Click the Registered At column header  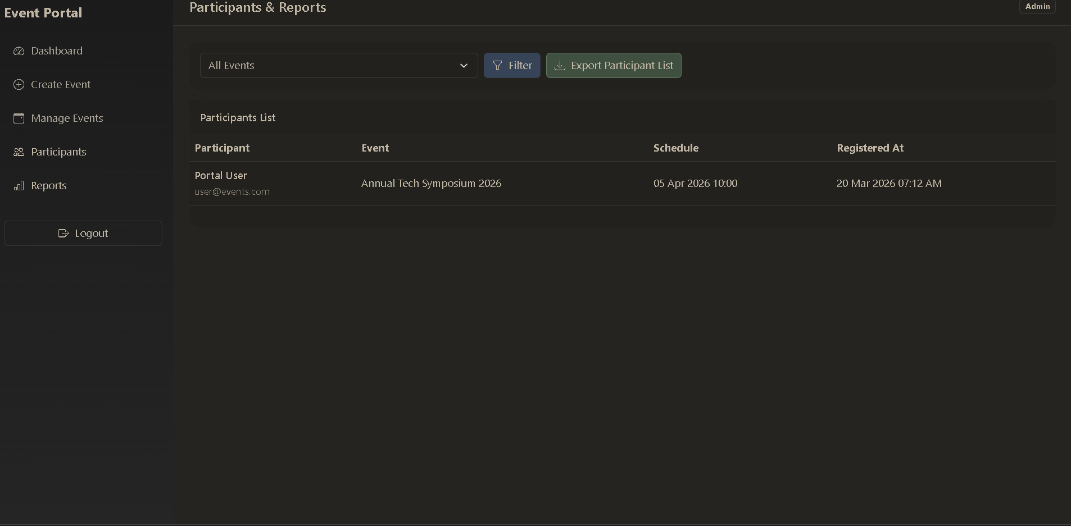click(870, 148)
